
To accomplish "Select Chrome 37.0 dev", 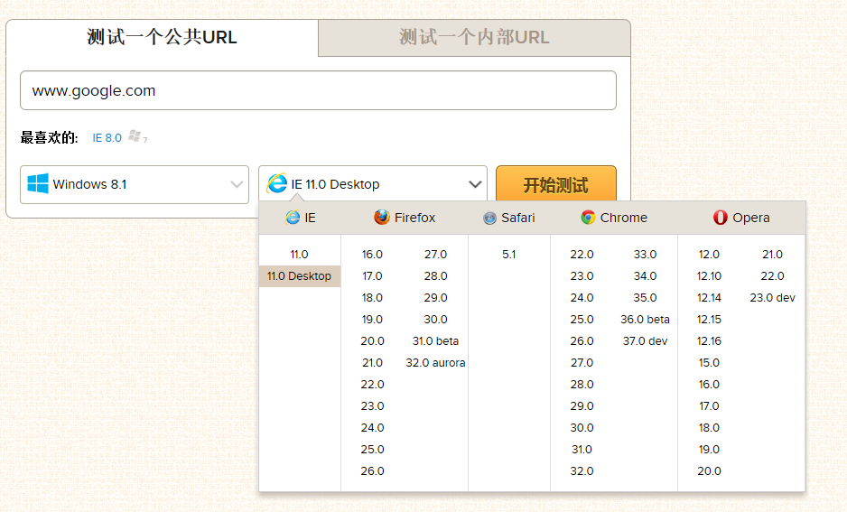I will (x=645, y=340).
